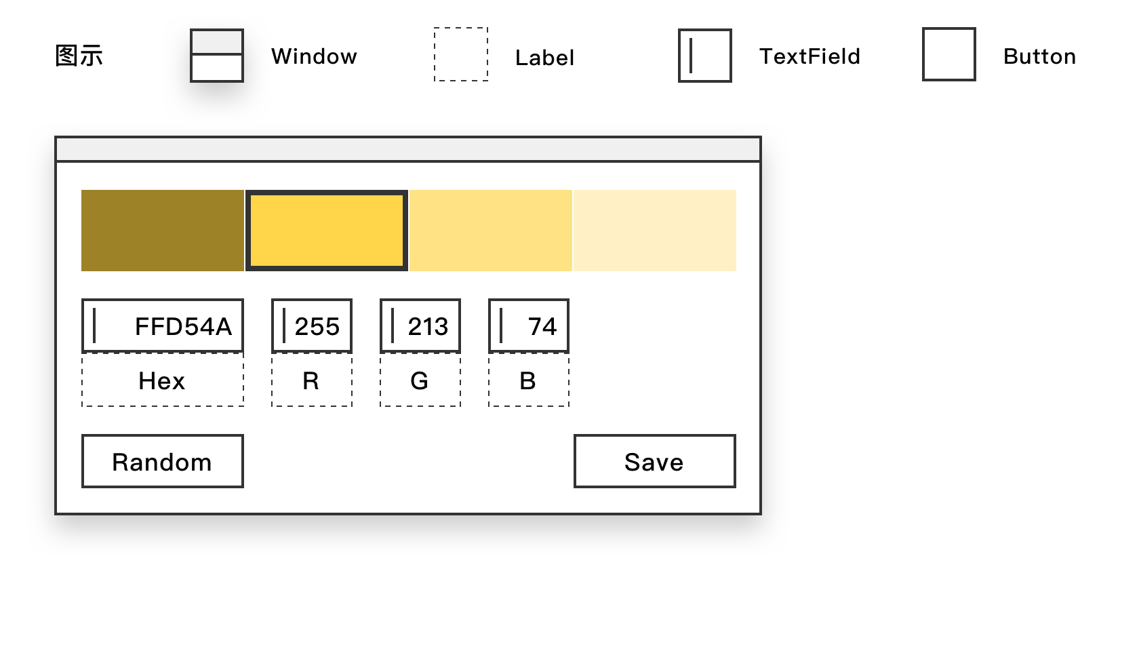Click the TextField legend icon
Viewport: 1139px width, 651px height.
click(704, 56)
